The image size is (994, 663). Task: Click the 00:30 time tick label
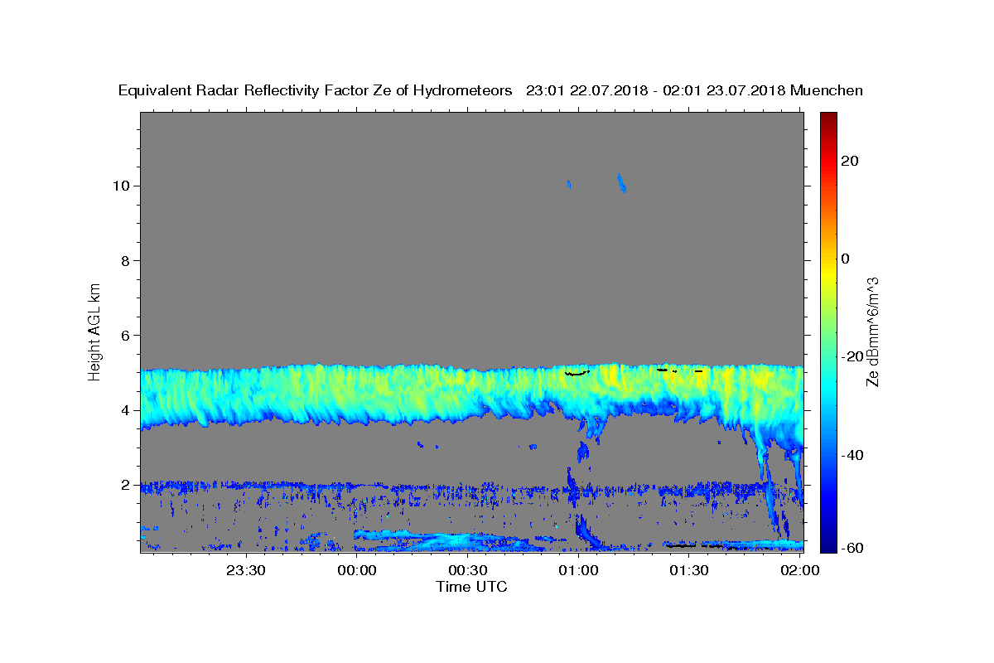[468, 570]
